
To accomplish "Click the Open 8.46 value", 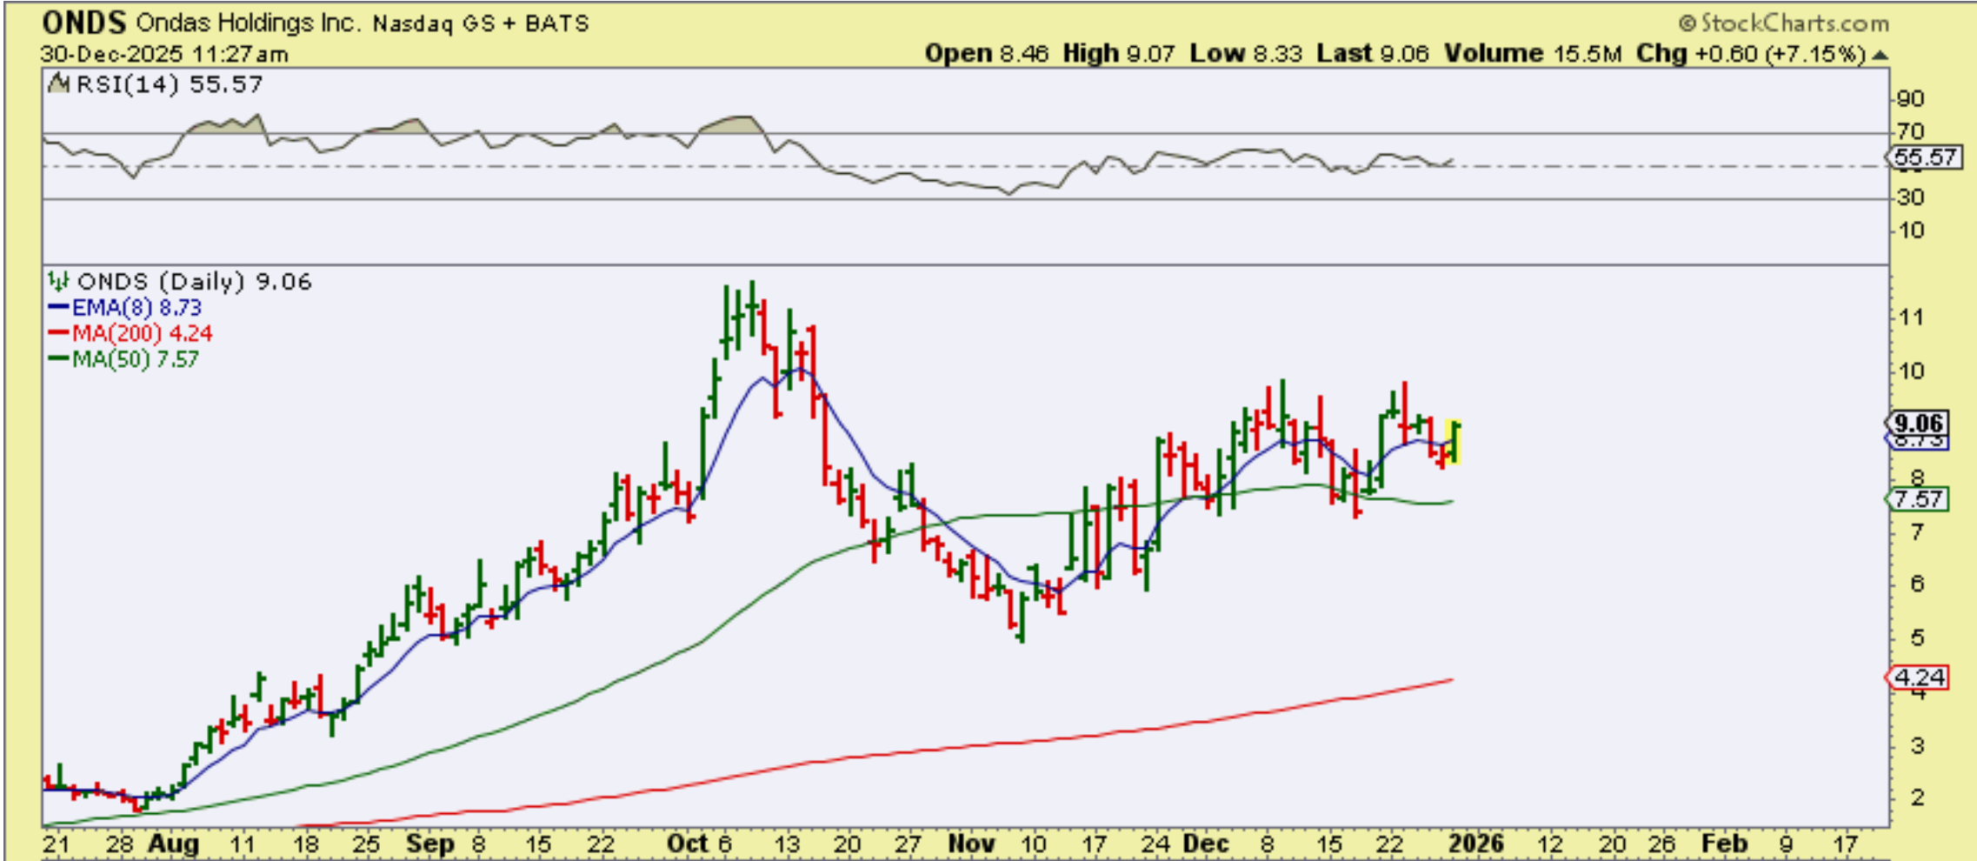I will (x=988, y=54).
